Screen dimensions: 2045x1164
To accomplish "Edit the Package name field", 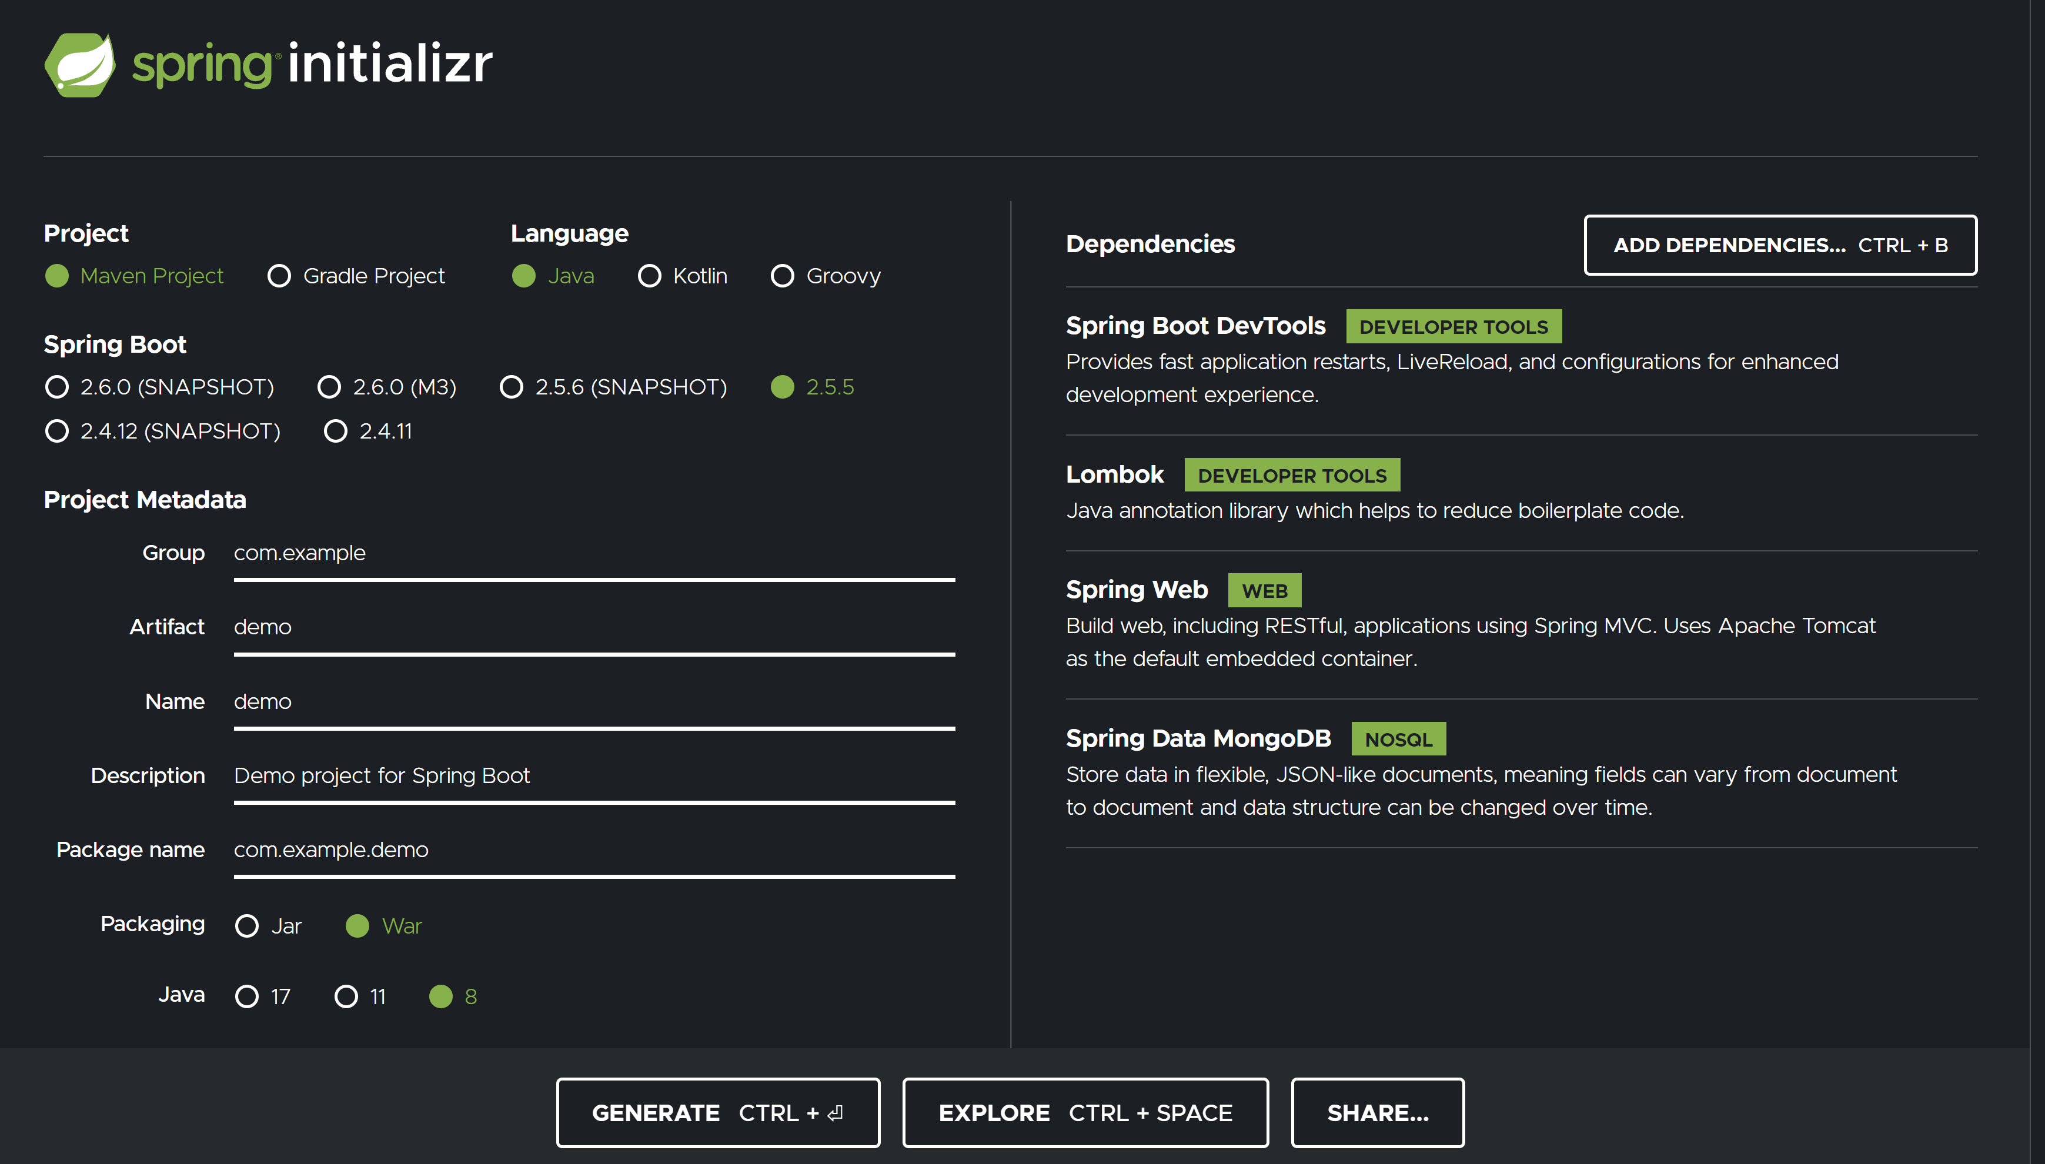I will pos(594,851).
